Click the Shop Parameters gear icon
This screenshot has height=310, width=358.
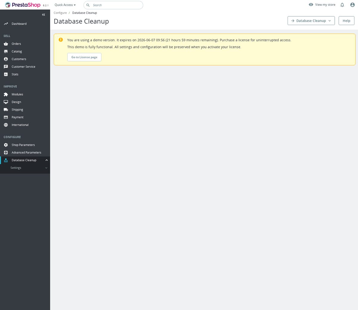(6, 145)
